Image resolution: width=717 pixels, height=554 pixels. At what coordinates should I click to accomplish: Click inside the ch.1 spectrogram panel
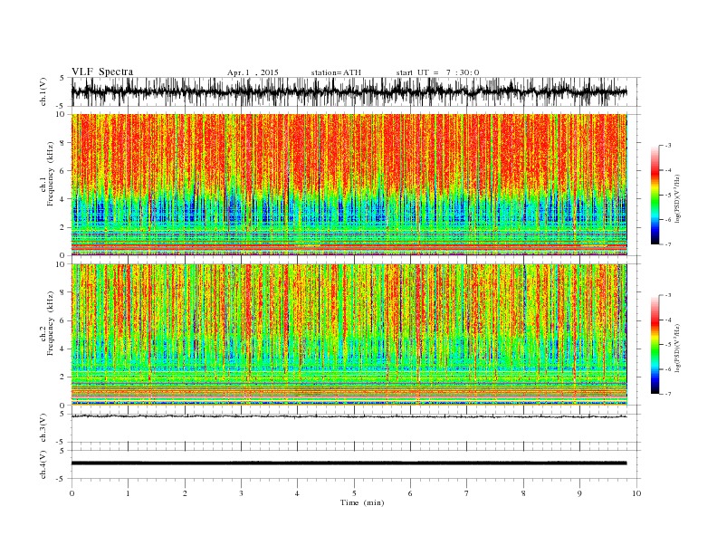click(x=349, y=185)
